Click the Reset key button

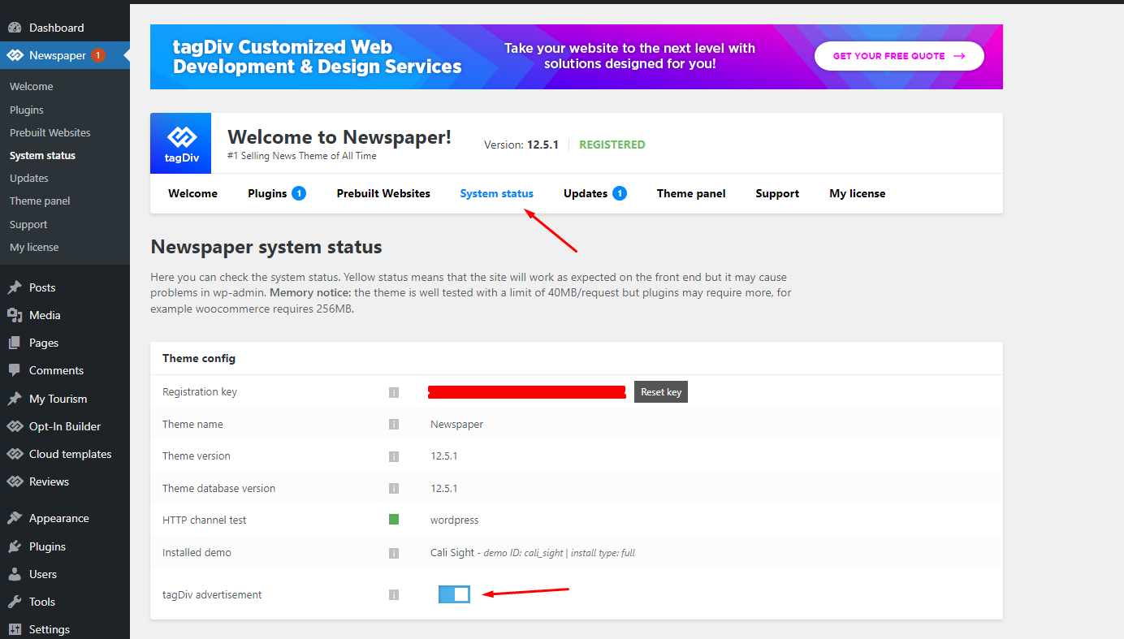[x=661, y=392]
